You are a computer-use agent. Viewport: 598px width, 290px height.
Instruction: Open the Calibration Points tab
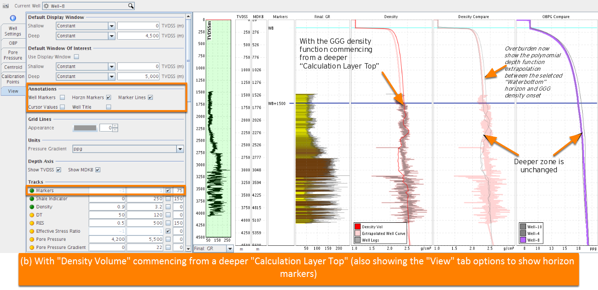coord(13,79)
